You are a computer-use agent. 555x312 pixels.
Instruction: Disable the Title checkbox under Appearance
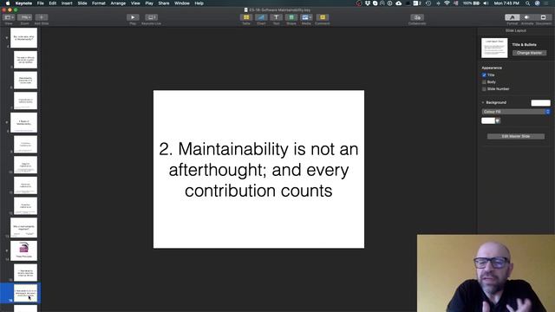(x=484, y=75)
